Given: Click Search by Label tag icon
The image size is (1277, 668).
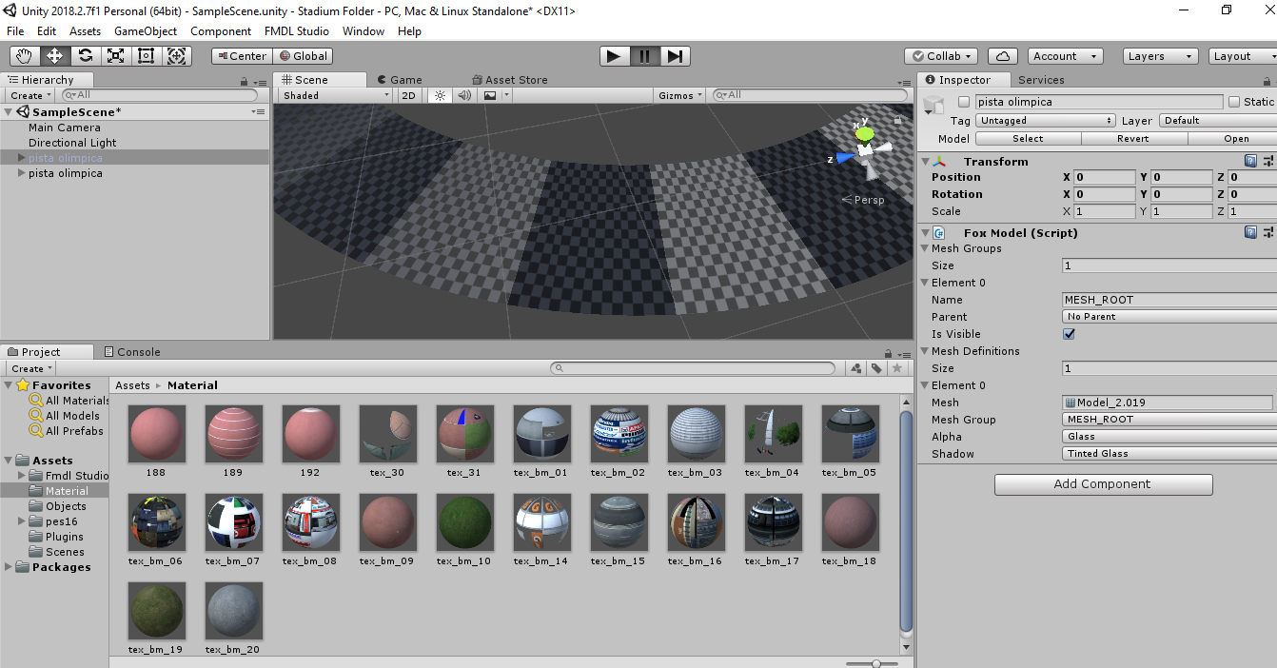Looking at the screenshot, I should (876, 368).
